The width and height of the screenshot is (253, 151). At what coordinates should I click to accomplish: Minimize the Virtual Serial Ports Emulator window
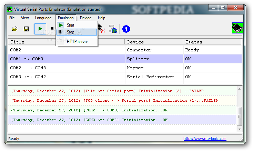[x=213, y=8]
